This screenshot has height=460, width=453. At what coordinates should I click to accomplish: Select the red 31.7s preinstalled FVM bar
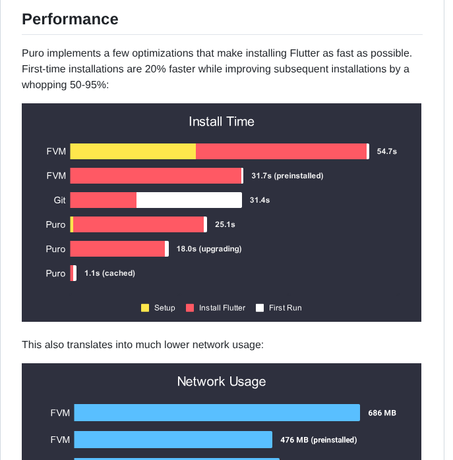coord(156,176)
